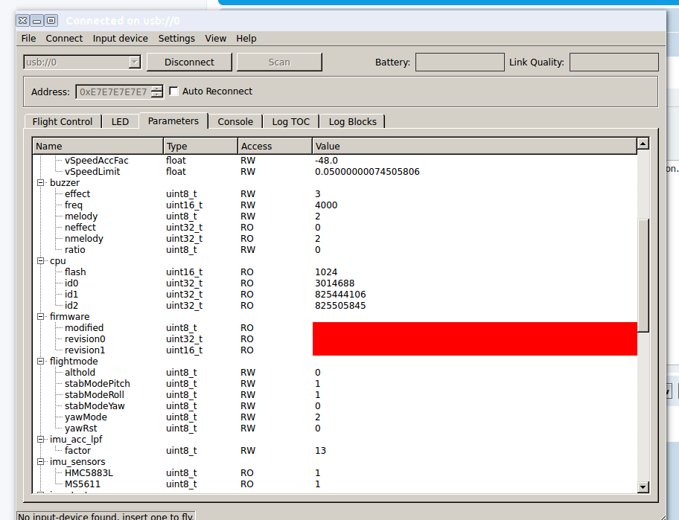
Task: Click the scroll down arrow of parameter list
Action: 643,487
